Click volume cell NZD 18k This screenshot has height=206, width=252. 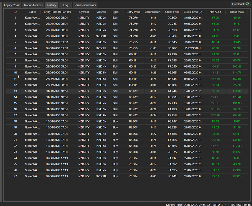point(101,48)
